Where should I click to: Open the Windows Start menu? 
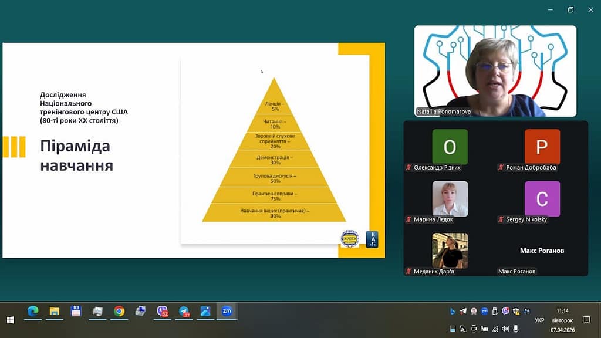[x=10, y=320]
